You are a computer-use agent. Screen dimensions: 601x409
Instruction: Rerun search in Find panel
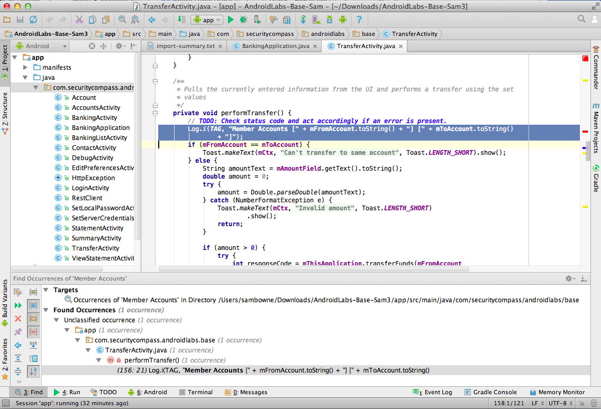tap(18, 305)
